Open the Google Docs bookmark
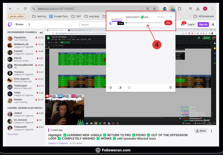223x155 pixels. coord(59,16)
